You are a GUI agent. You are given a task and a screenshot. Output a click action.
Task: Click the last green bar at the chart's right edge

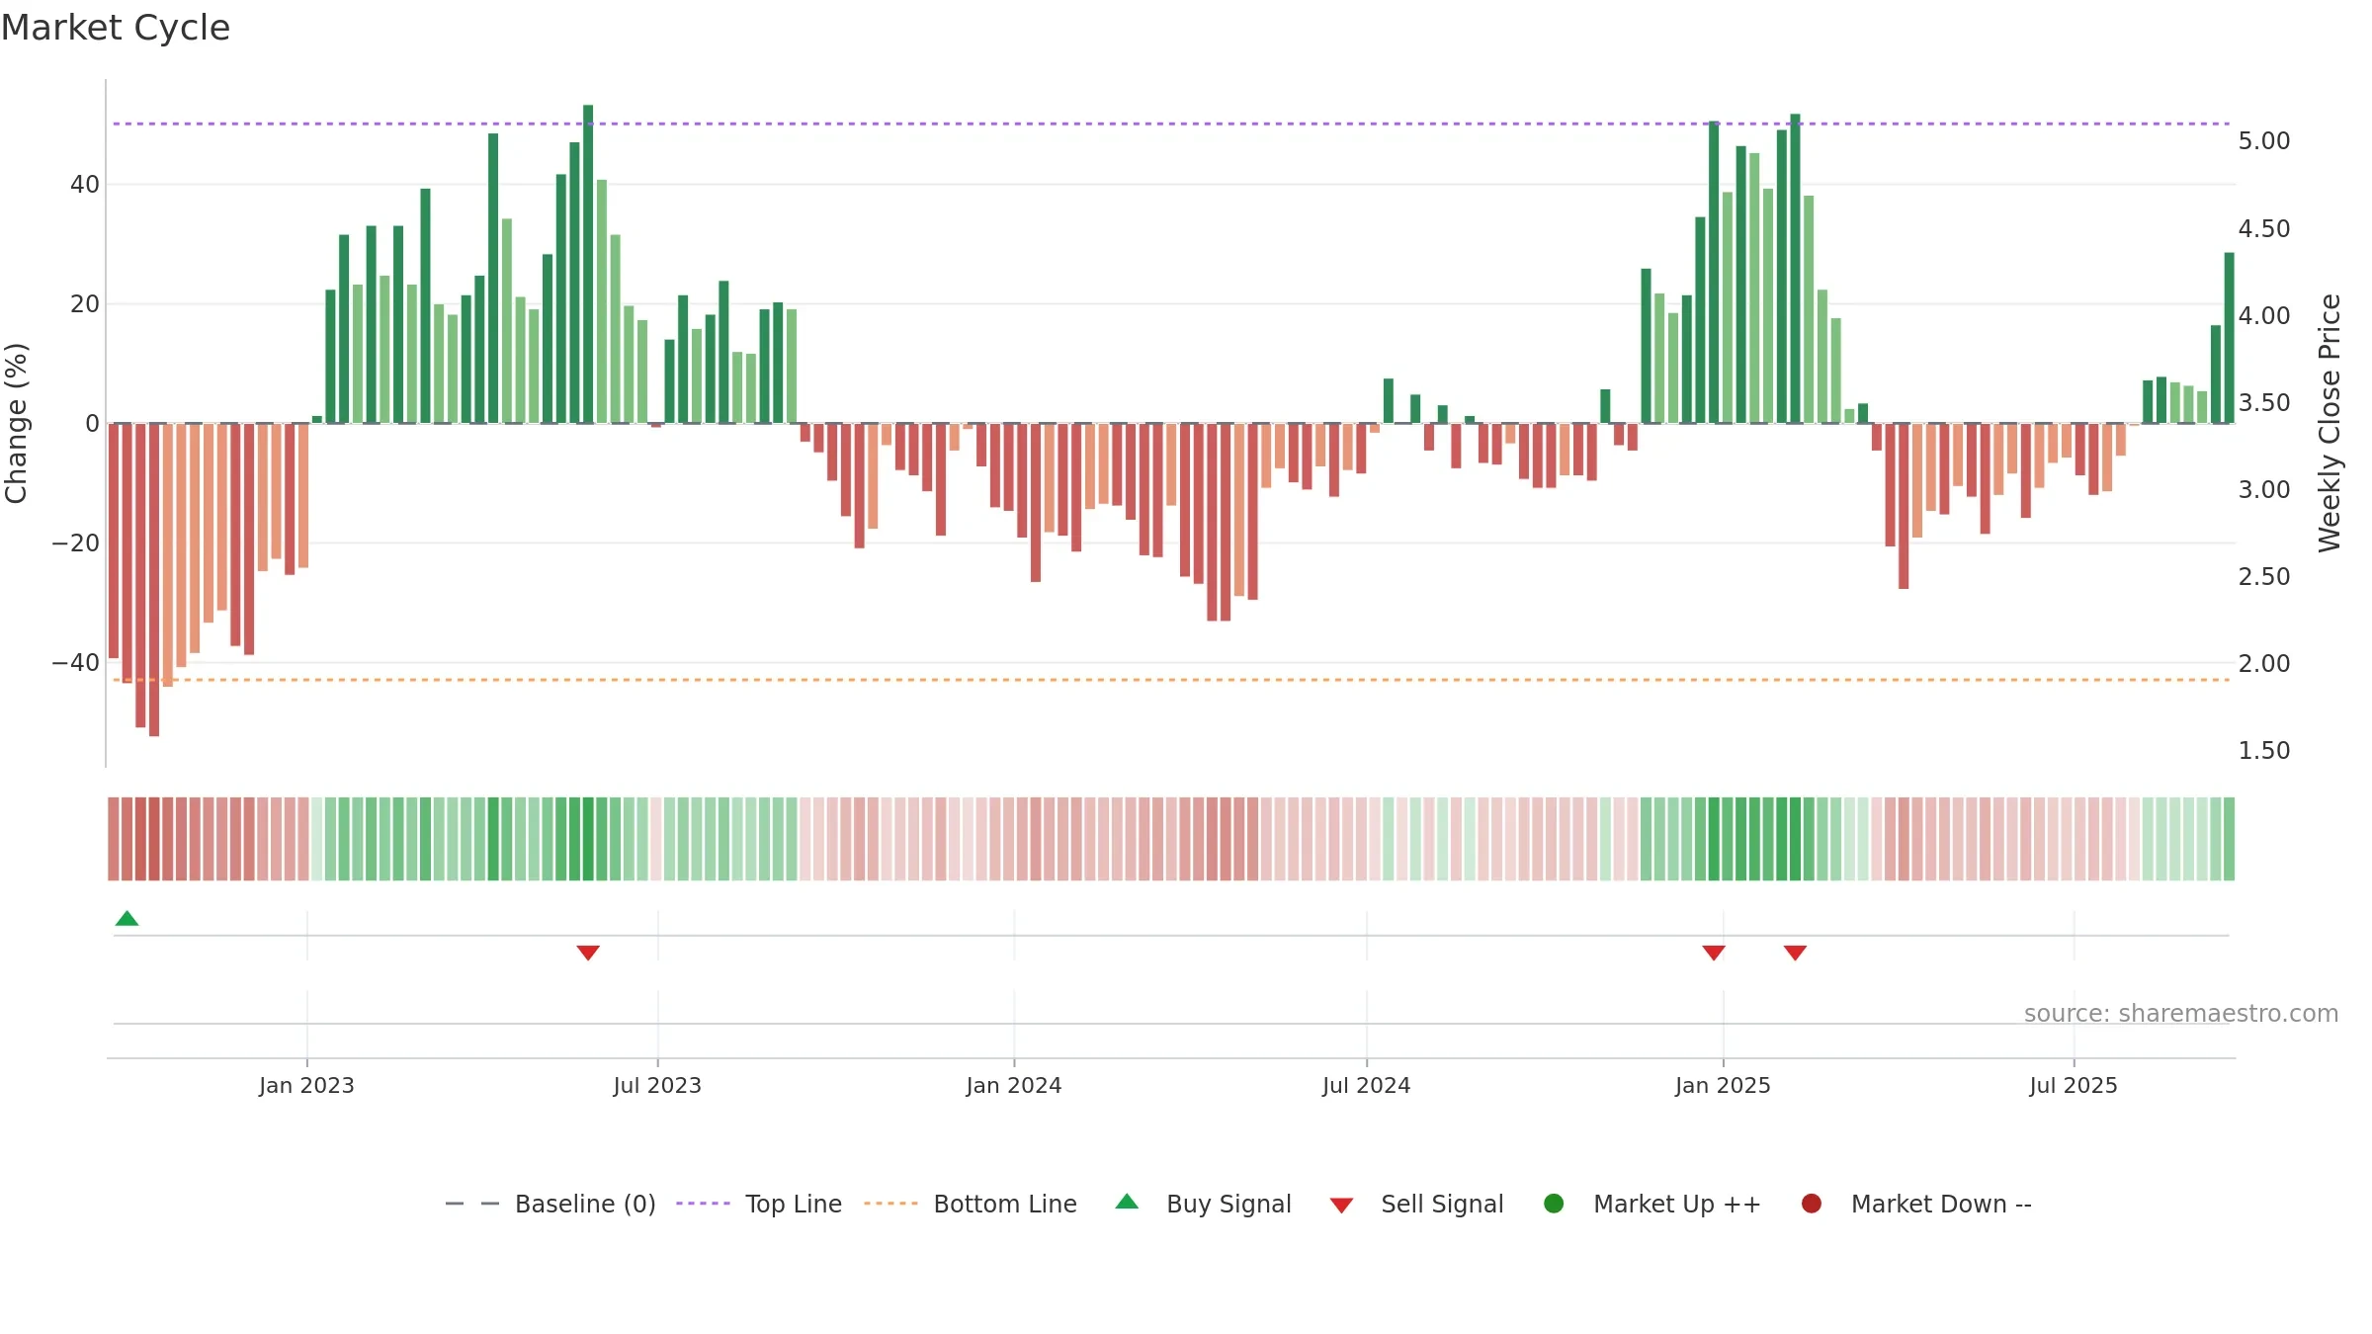coord(2229,338)
